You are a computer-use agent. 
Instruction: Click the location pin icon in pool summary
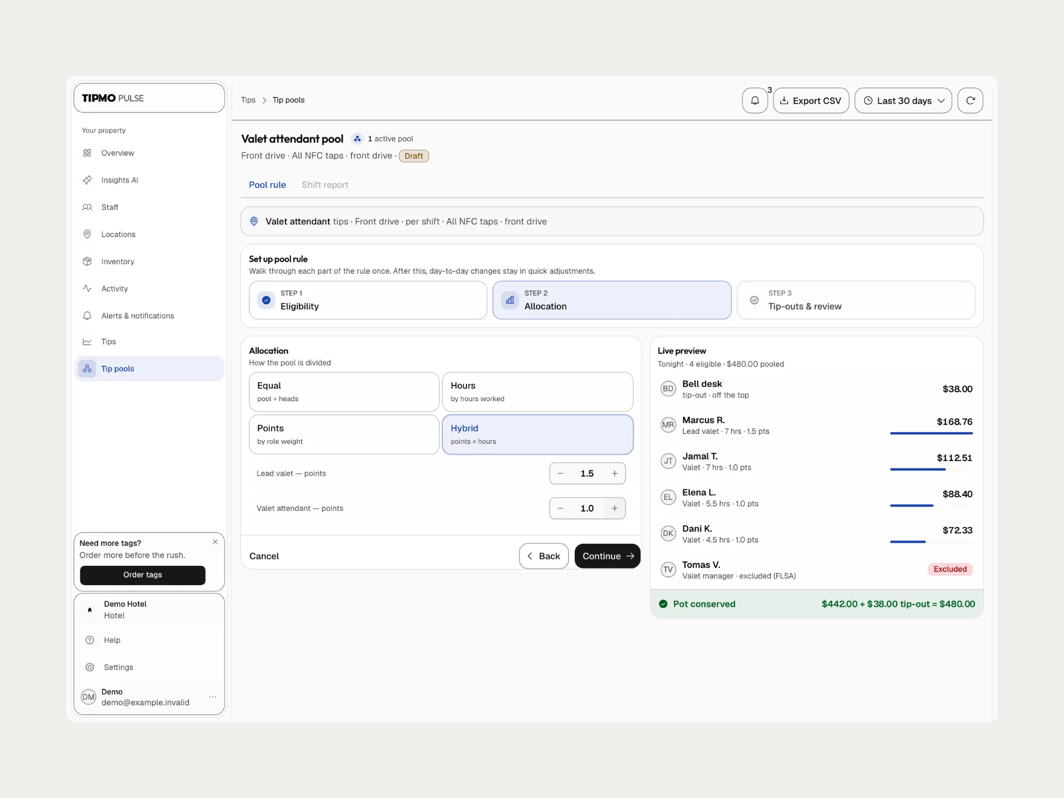point(254,222)
